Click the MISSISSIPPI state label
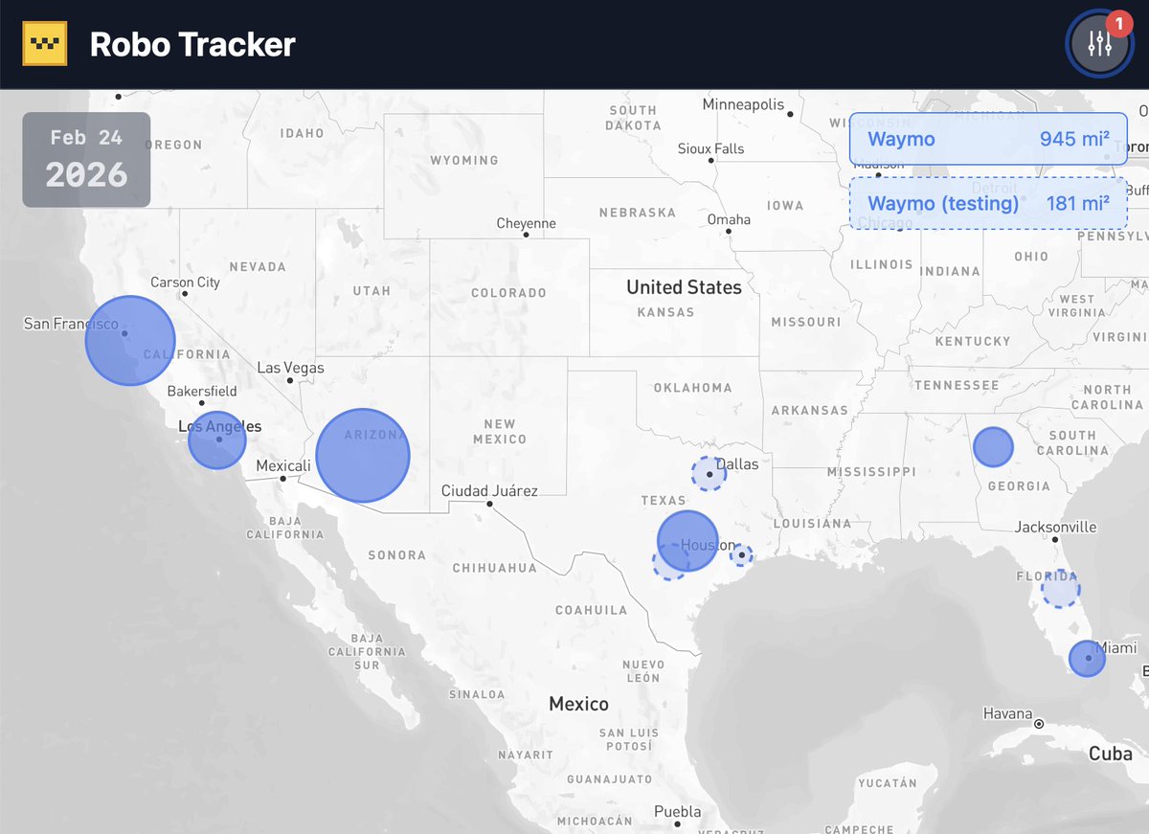 [871, 471]
